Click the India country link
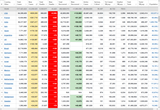This screenshot has height=110, width=160. (x=6, y=22)
